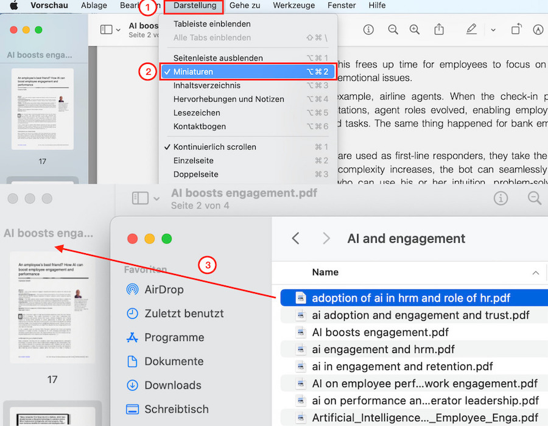Open Downloads in Finder sidebar
The width and height of the screenshot is (548, 426).
(x=164, y=385)
